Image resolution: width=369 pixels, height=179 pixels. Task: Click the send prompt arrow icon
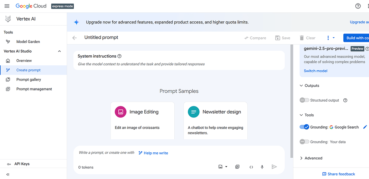[274, 167]
